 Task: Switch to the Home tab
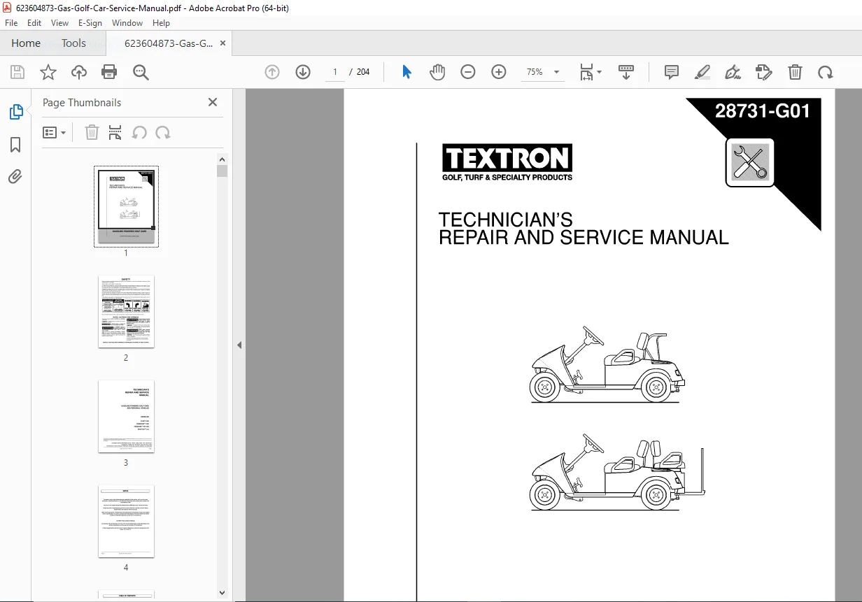[x=26, y=43]
